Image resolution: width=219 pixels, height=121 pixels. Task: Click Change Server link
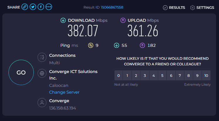[64, 92]
